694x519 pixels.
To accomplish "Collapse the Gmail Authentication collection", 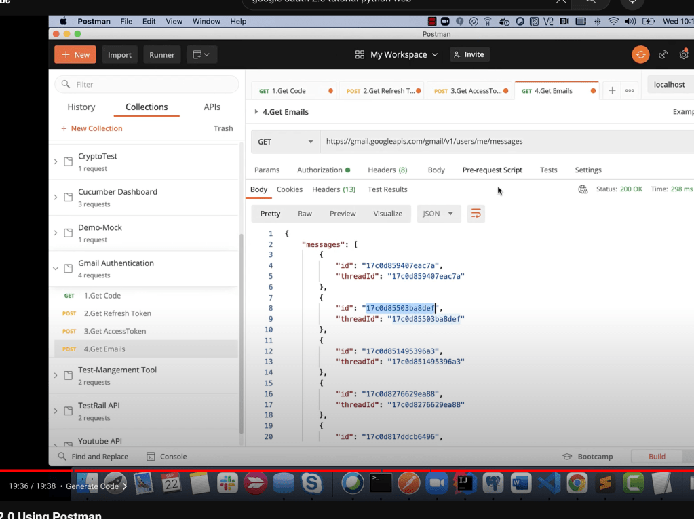I will click(56, 269).
